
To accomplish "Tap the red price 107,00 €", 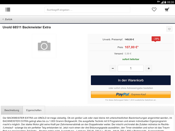I will click(132, 47).
